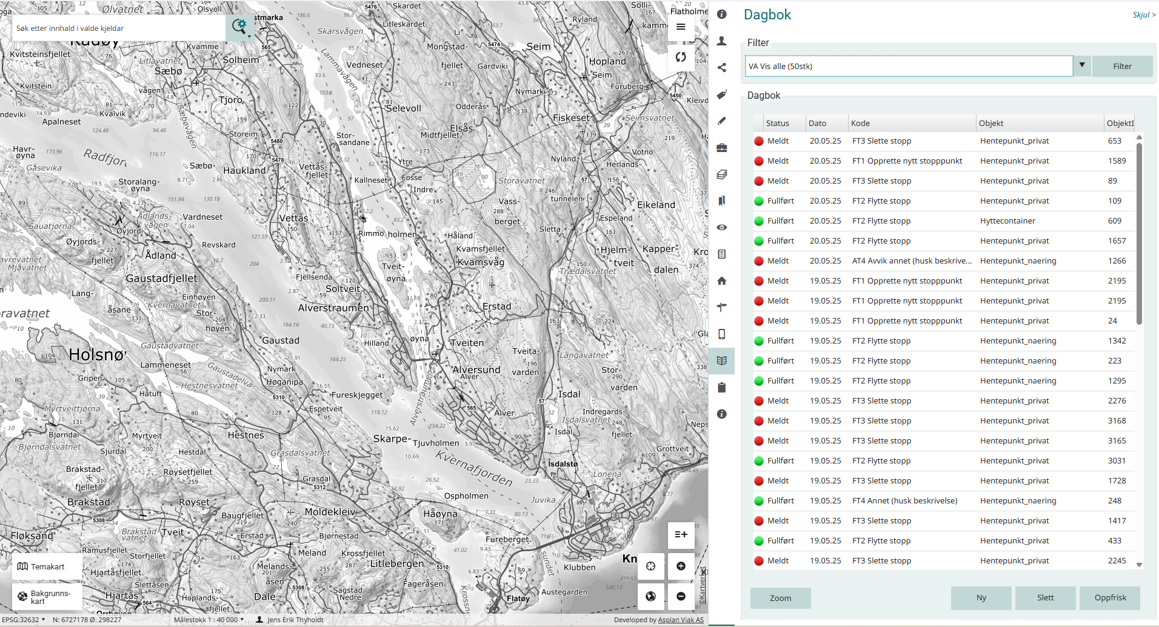Click the globe full-extent map button
The width and height of the screenshot is (1159, 627).
(650, 597)
